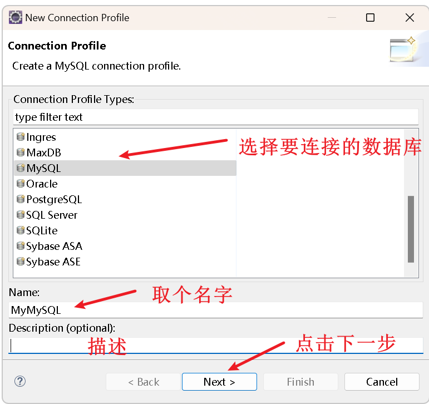
Task: Click the < Back button
Action: [x=144, y=382]
